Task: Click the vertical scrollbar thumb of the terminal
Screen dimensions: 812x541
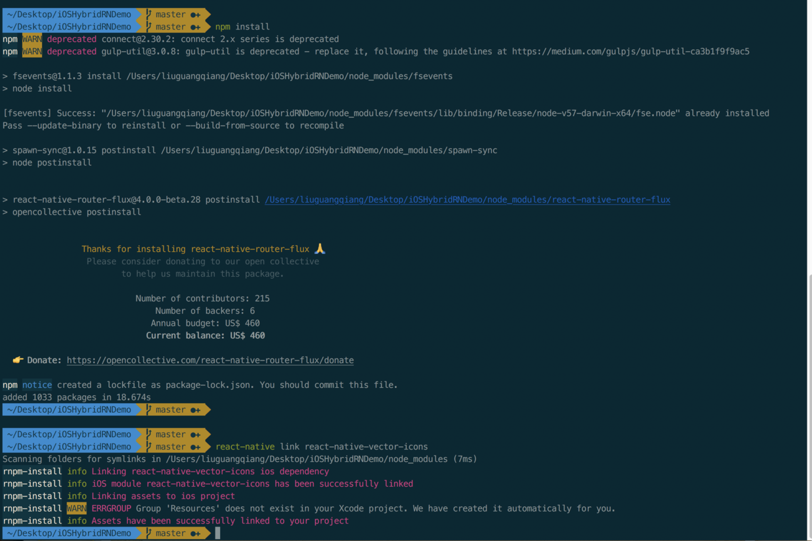Action: click(809, 406)
